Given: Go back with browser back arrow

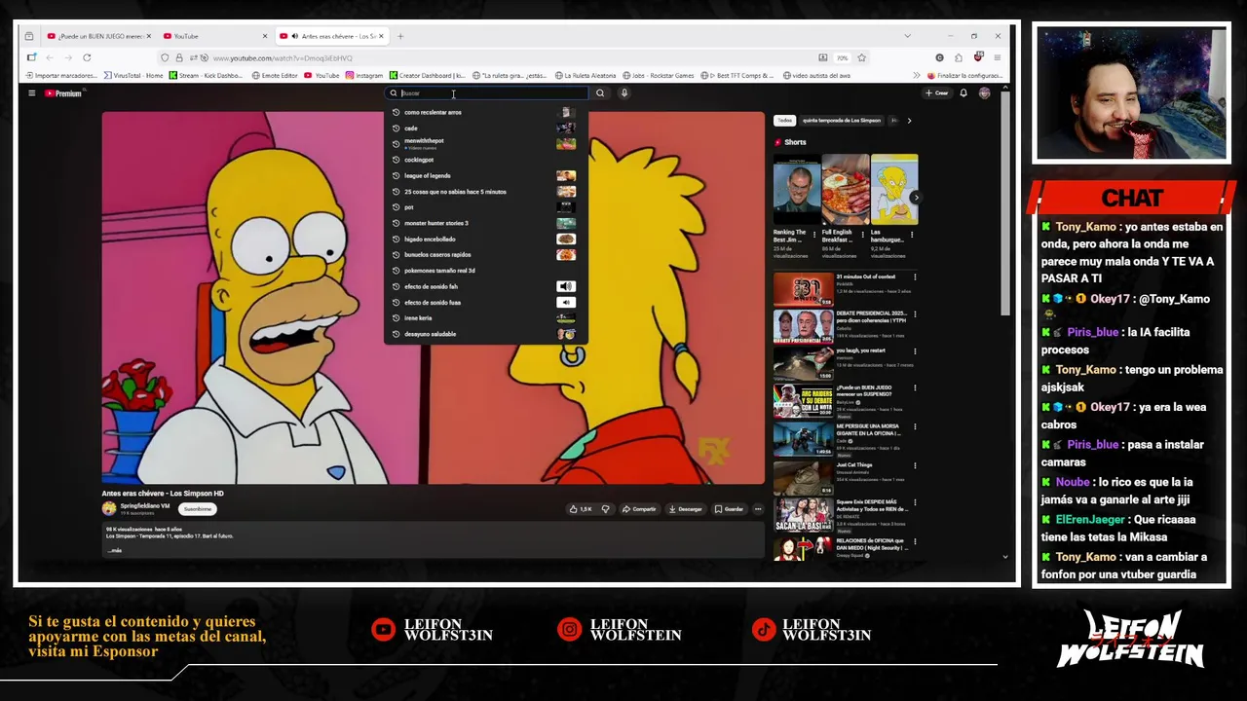Looking at the screenshot, I should [x=50, y=57].
